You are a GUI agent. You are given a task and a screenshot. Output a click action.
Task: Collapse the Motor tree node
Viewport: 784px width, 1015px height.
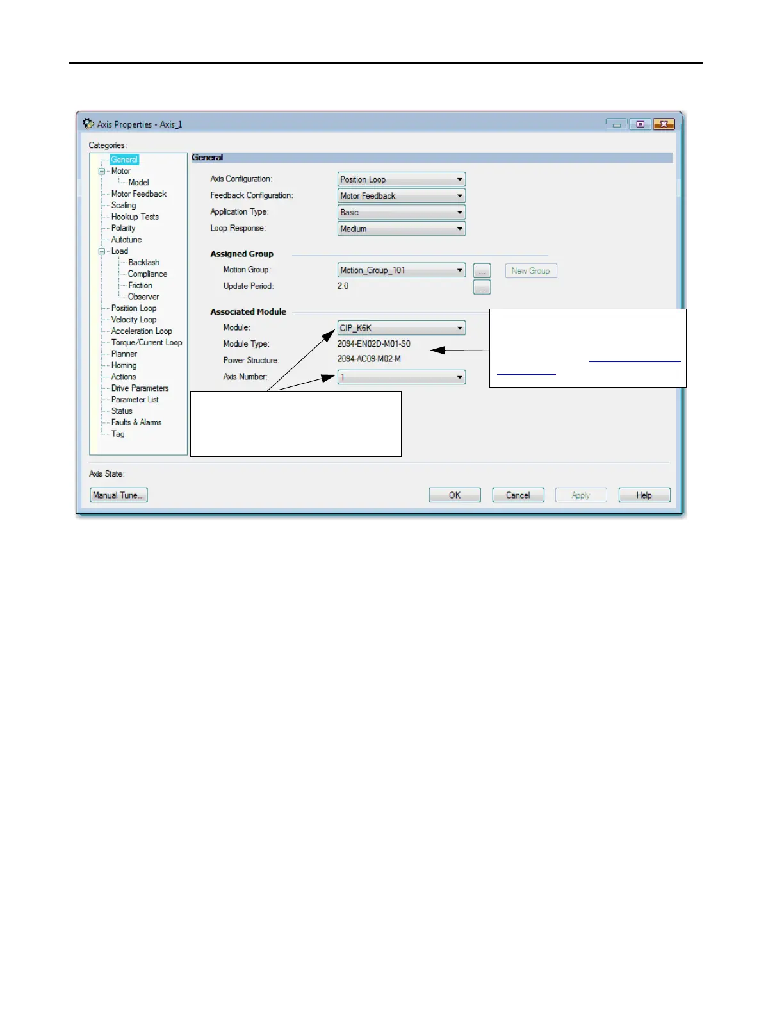pyautogui.click(x=101, y=171)
